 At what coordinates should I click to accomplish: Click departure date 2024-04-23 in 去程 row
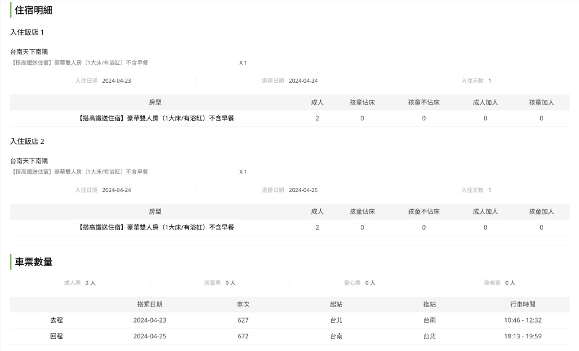[149, 320]
